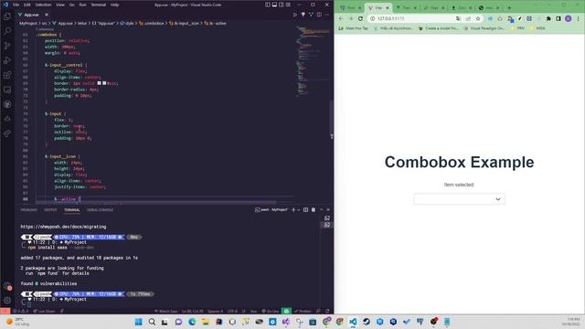Open Run and Debug in the activity bar
The width and height of the screenshot is (585, 329).
(x=7, y=60)
